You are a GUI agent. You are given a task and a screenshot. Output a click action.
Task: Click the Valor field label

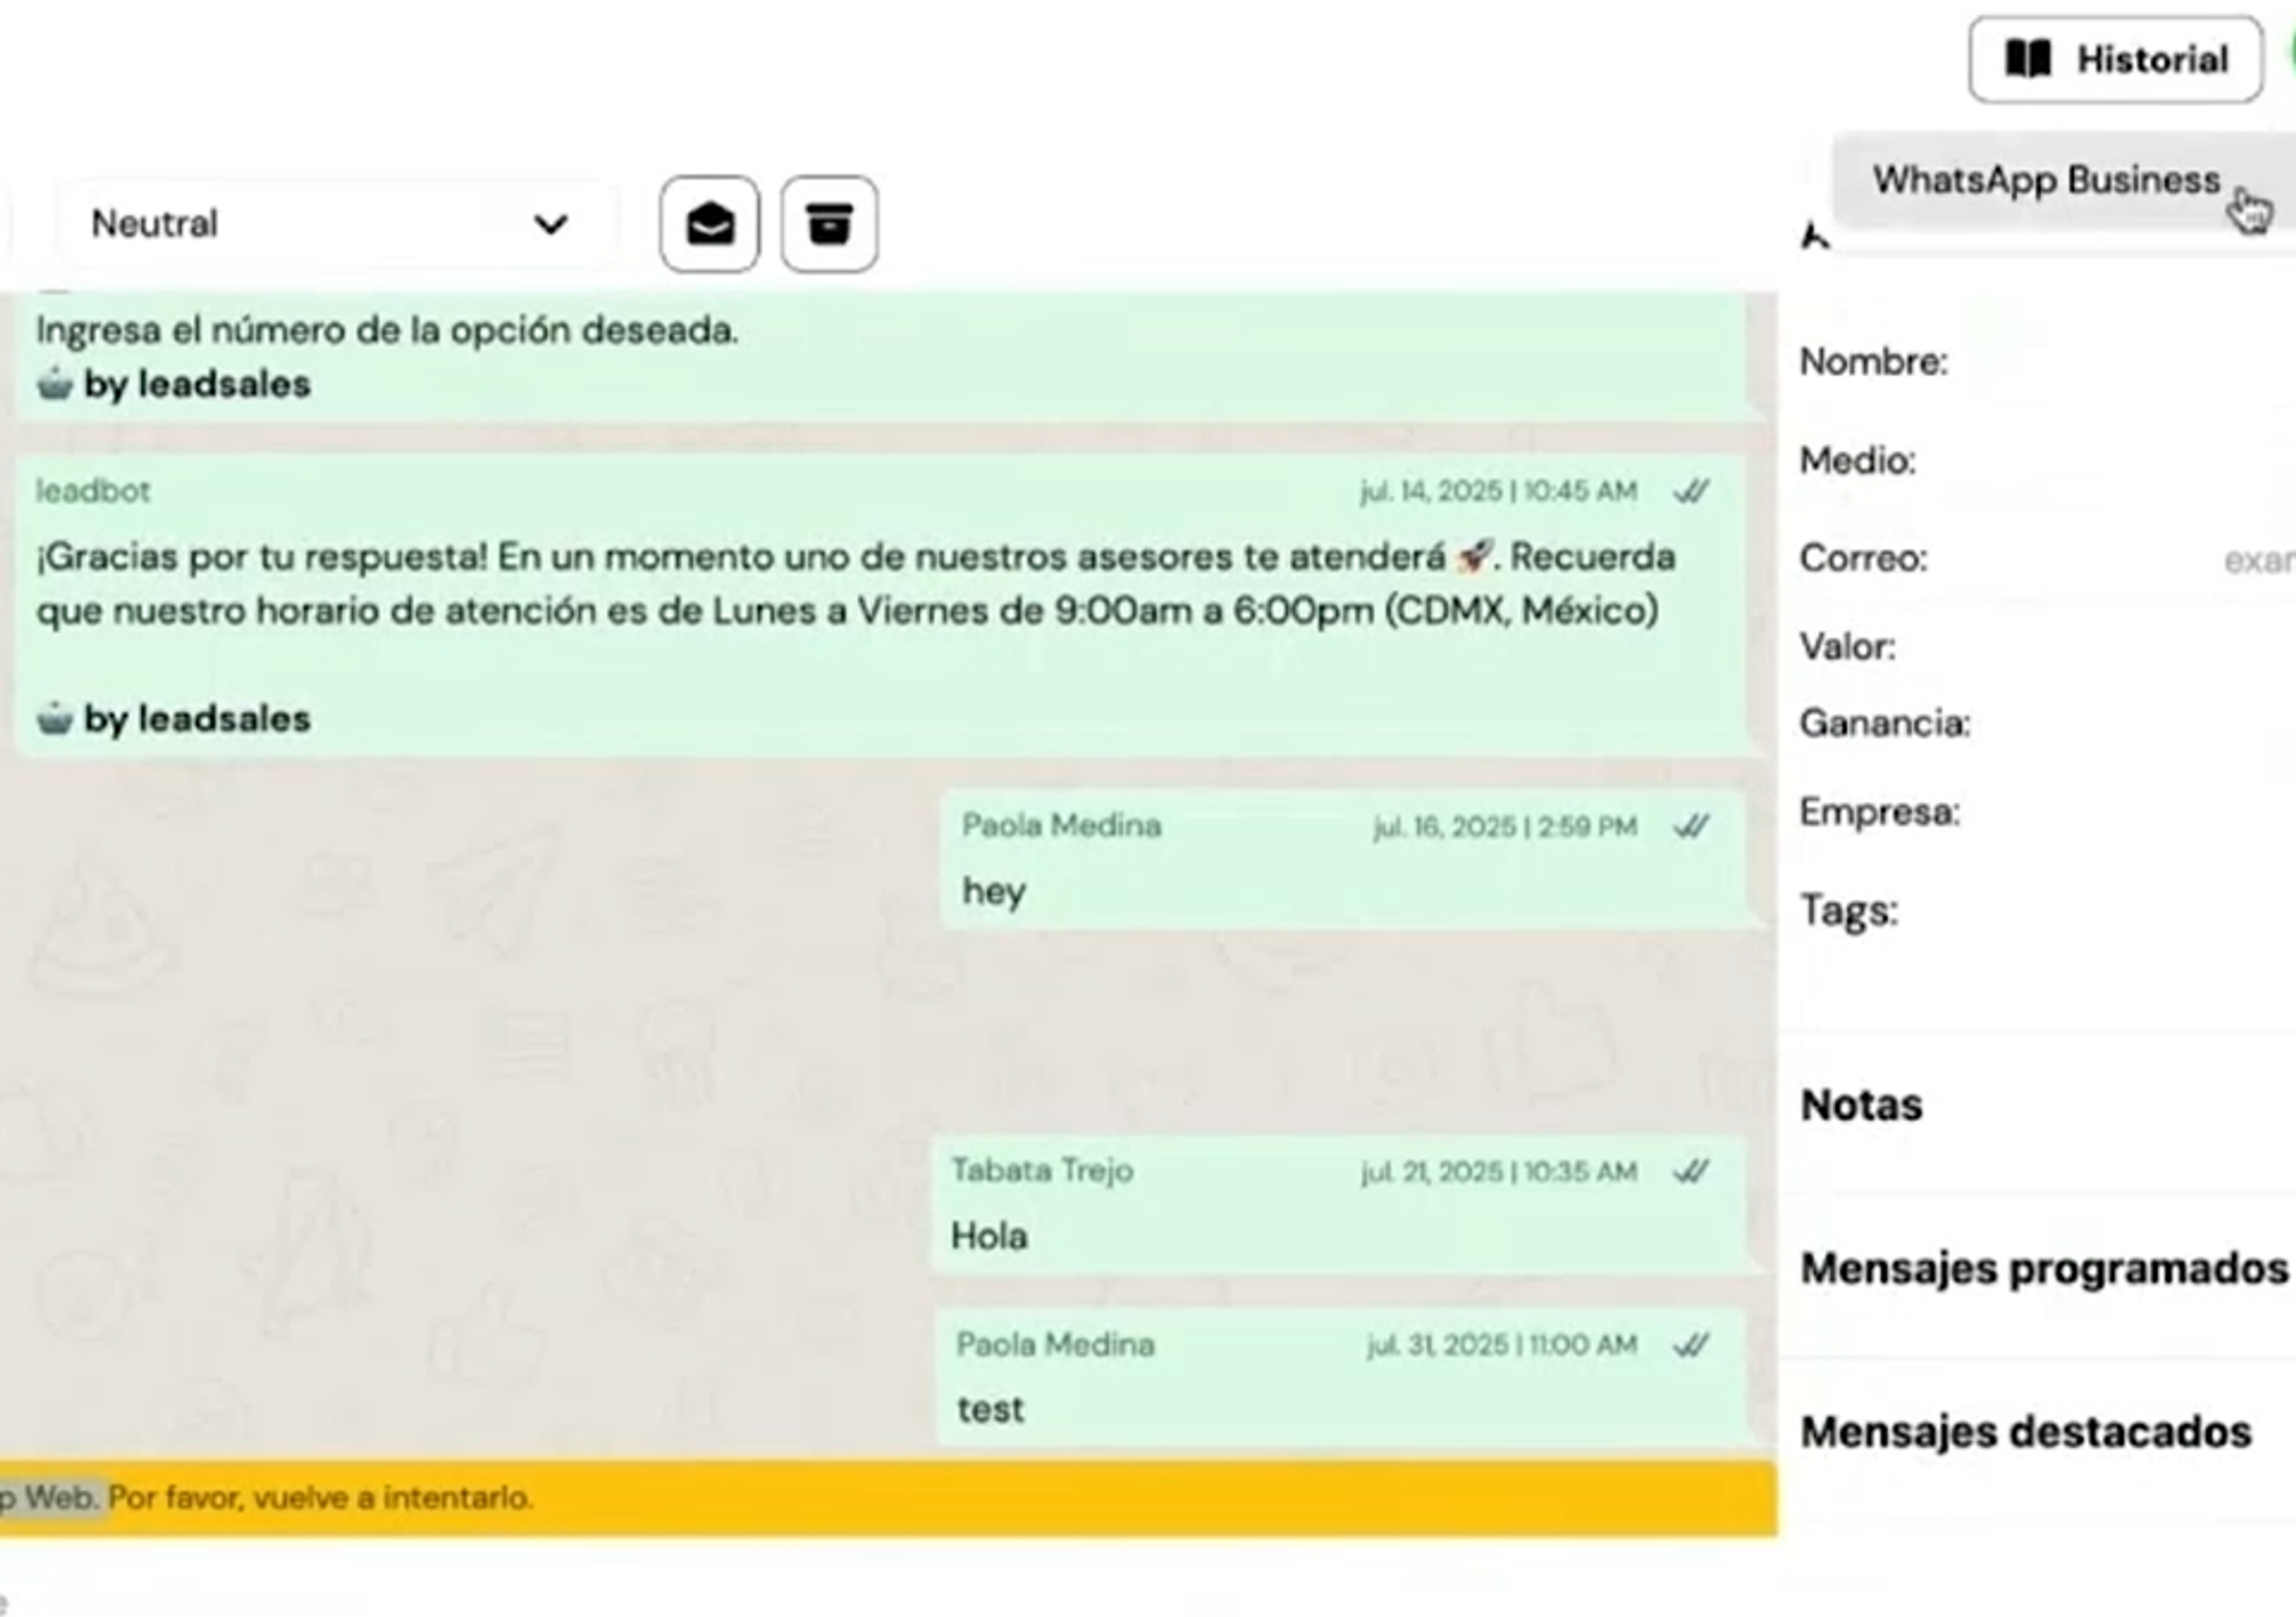1847,647
